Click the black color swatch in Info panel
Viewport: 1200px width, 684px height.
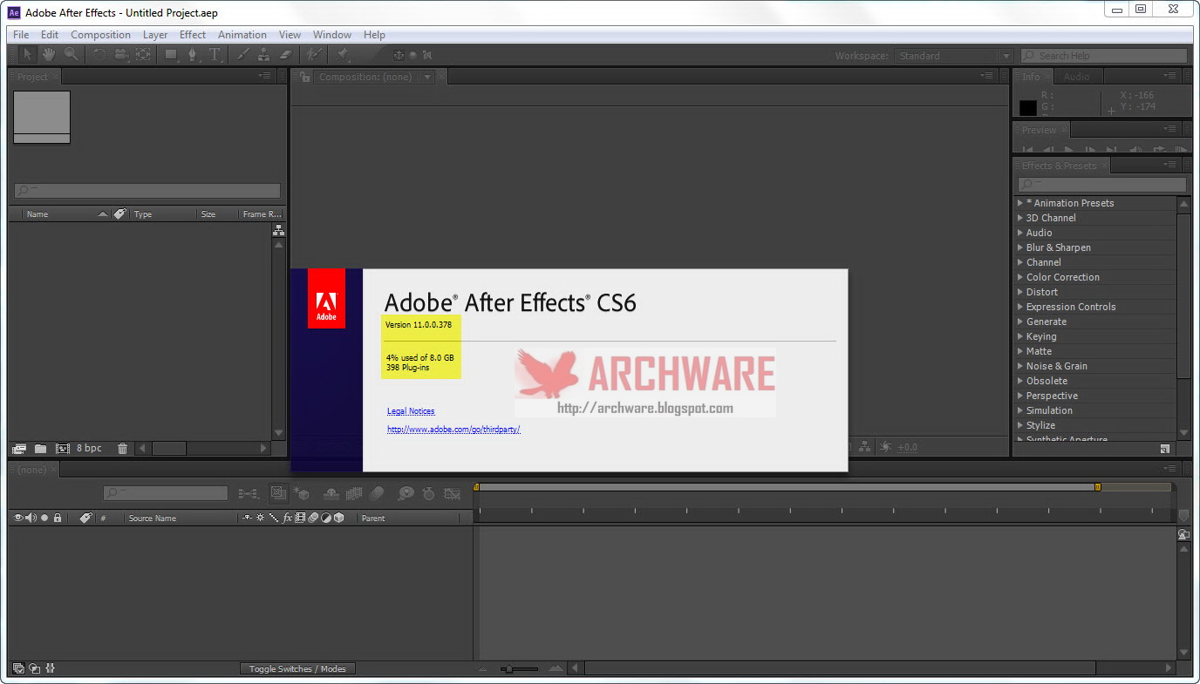[x=1028, y=108]
